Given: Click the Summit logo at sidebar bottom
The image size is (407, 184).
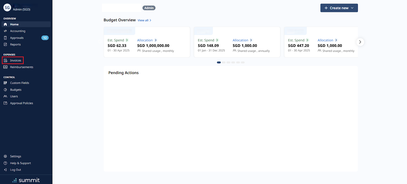Looking at the screenshot, I should pos(26,180).
